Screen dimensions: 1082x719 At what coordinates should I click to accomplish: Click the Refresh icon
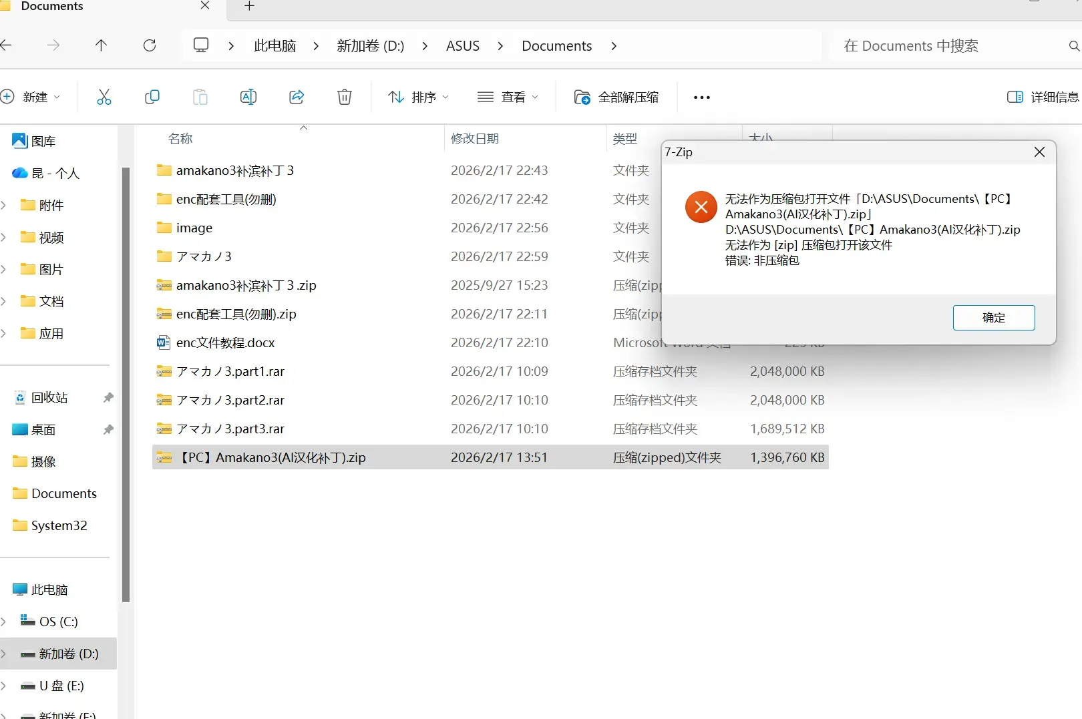150,45
